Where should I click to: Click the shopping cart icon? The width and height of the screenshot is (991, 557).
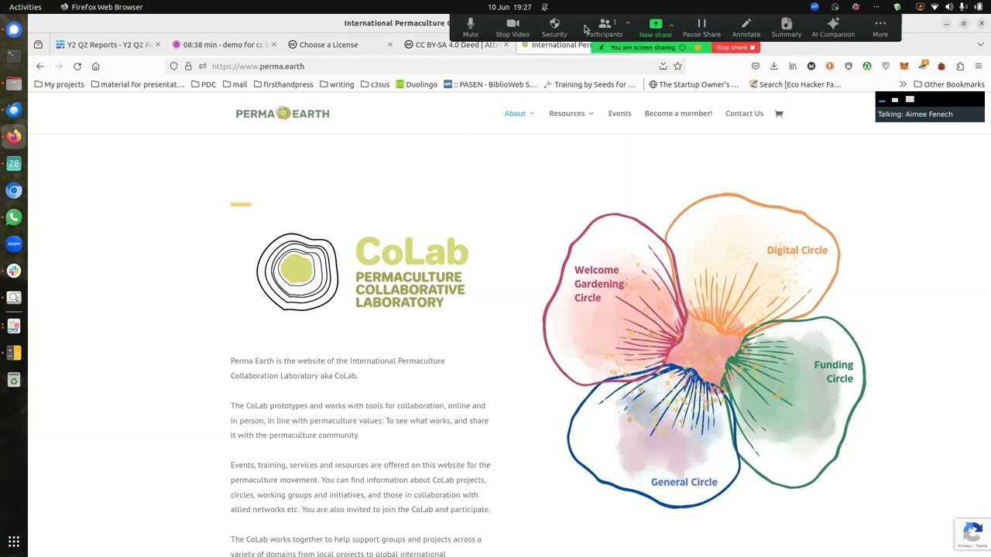tap(779, 114)
